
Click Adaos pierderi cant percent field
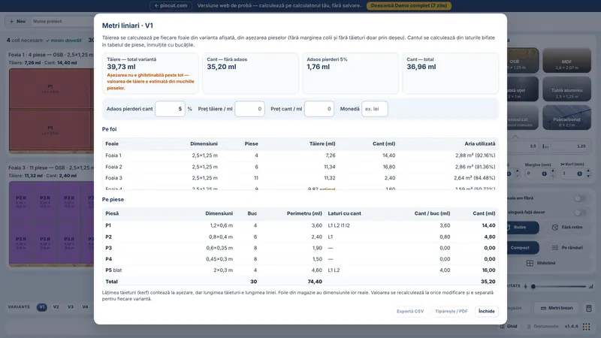(x=170, y=109)
